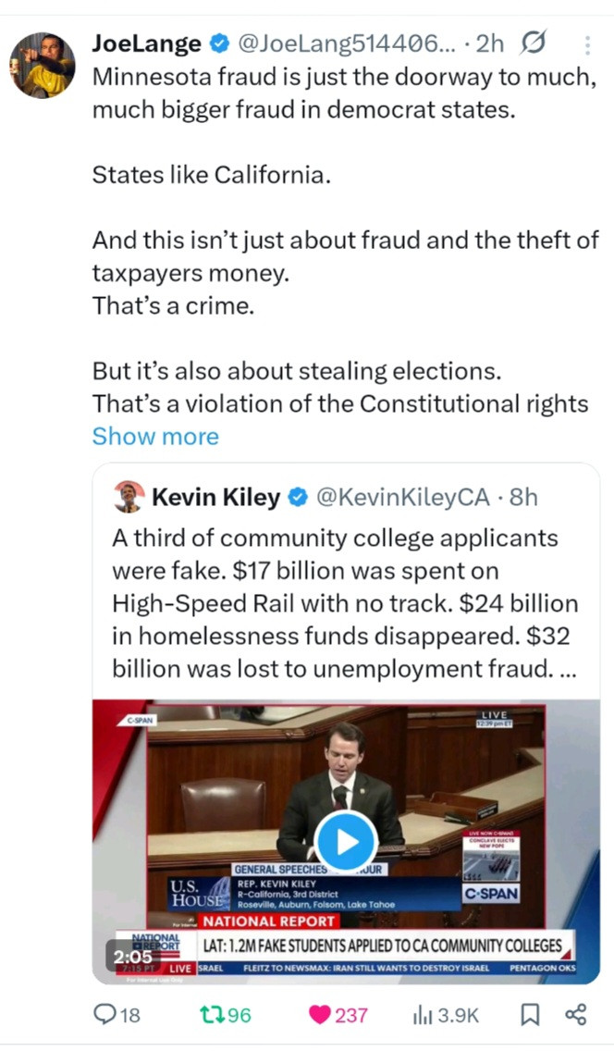Bookmark this post

(x=529, y=1015)
